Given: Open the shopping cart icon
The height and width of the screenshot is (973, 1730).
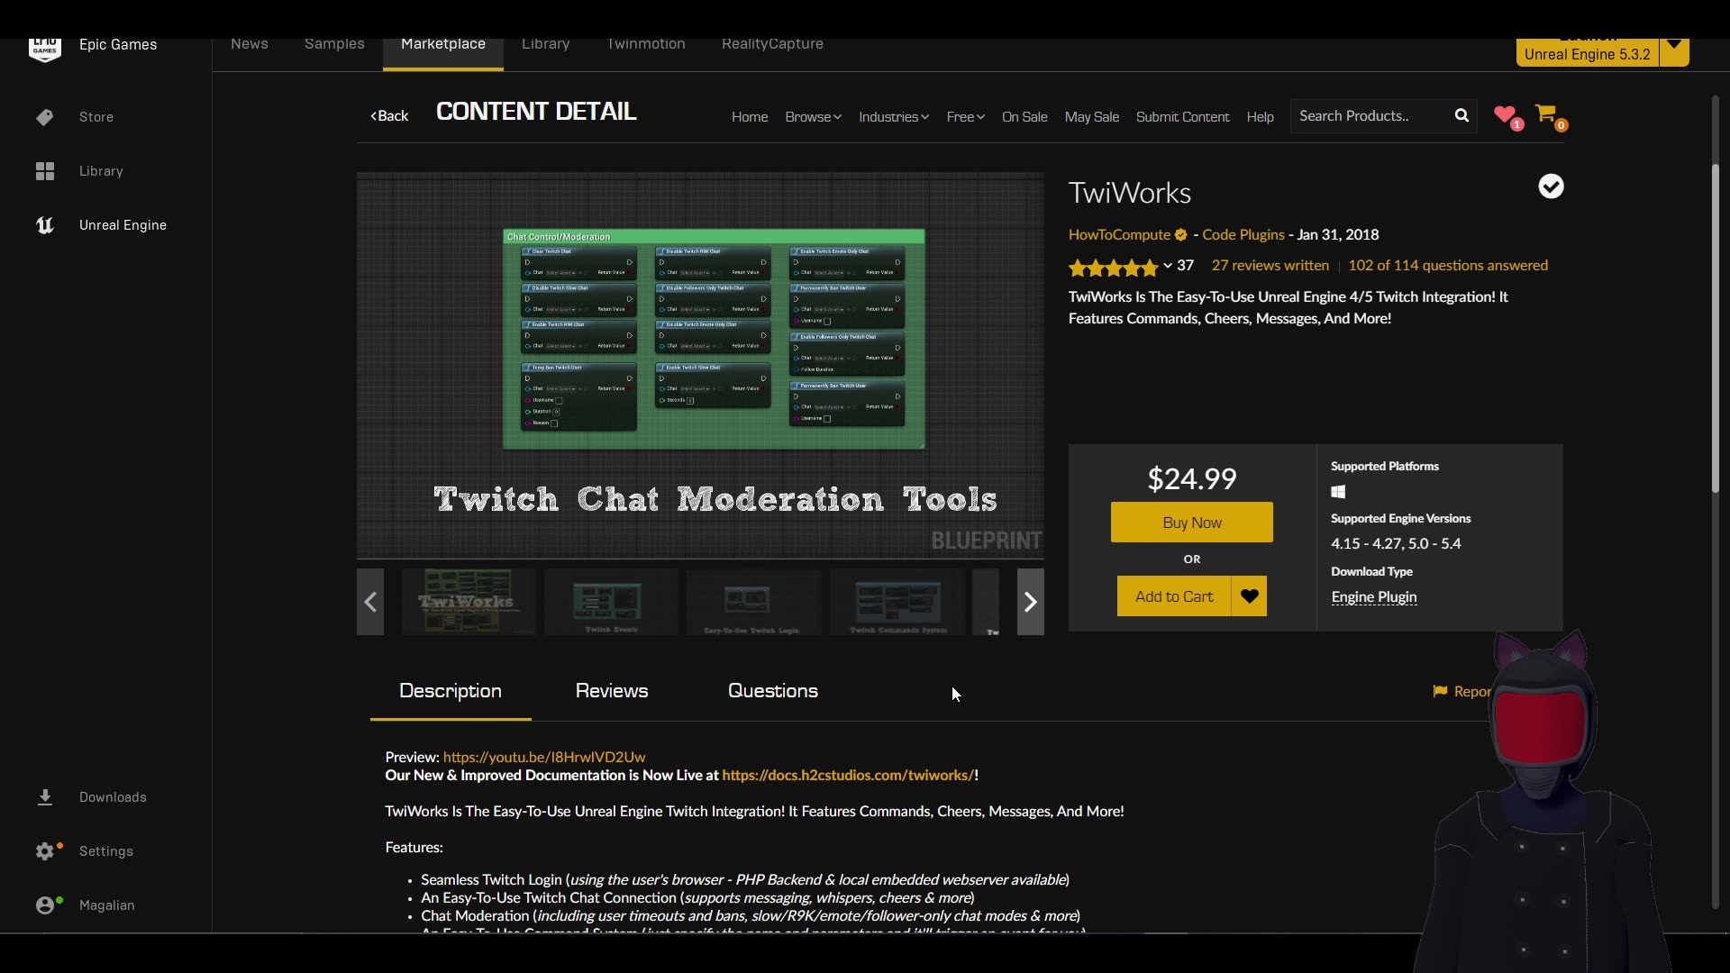Looking at the screenshot, I should 1546,114.
